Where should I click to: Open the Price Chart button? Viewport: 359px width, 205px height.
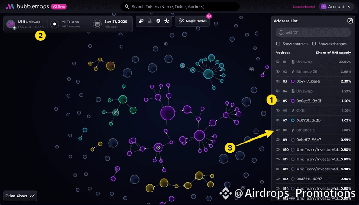pyautogui.click(x=20, y=196)
